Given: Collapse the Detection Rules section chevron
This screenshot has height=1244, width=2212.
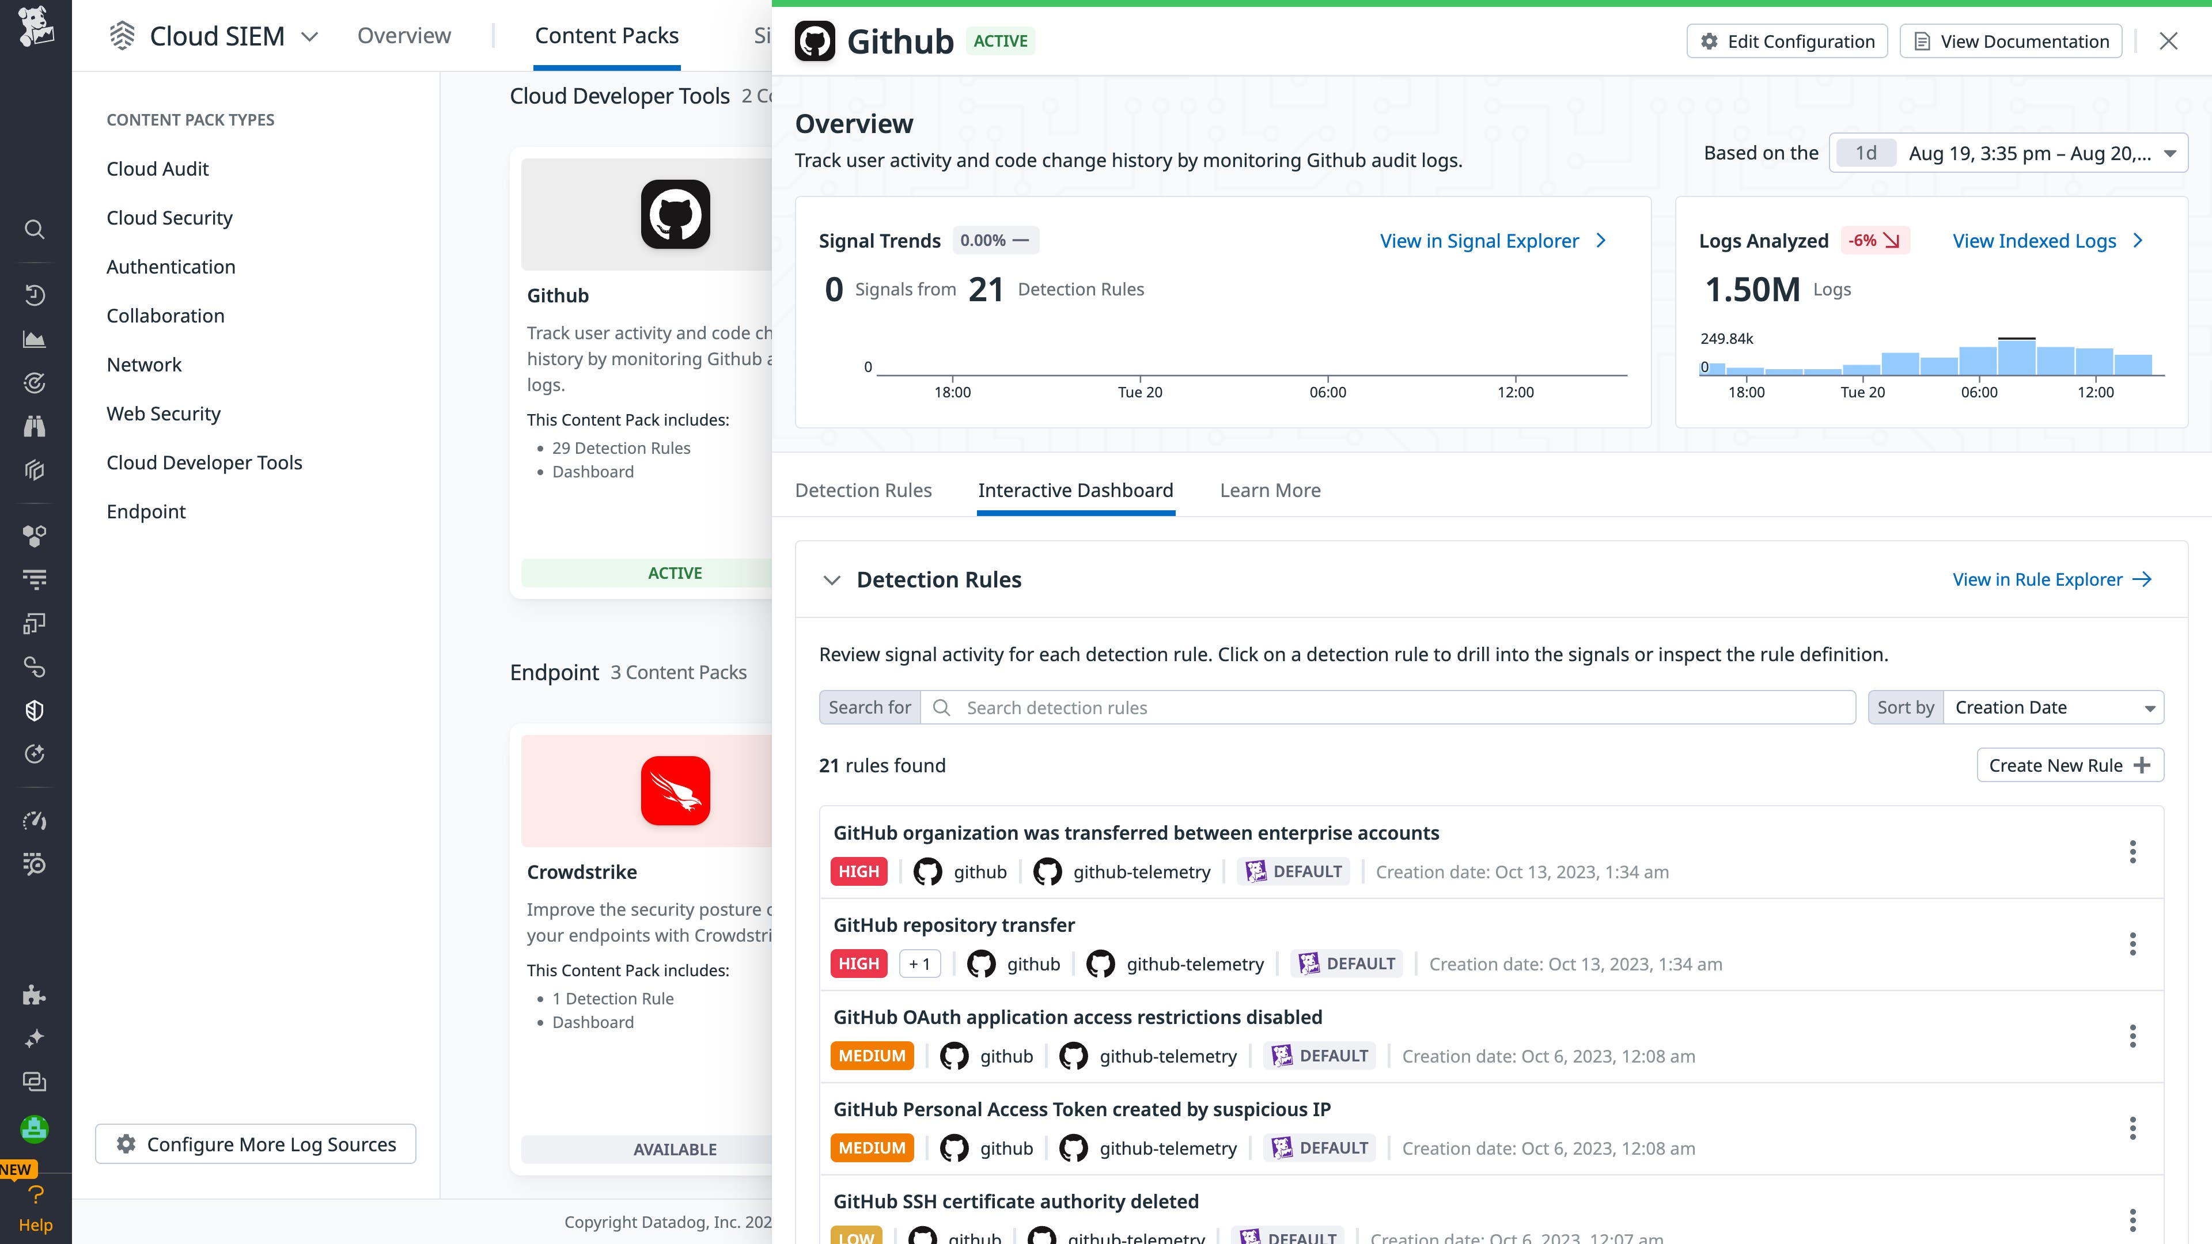Looking at the screenshot, I should click(x=831, y=579).
